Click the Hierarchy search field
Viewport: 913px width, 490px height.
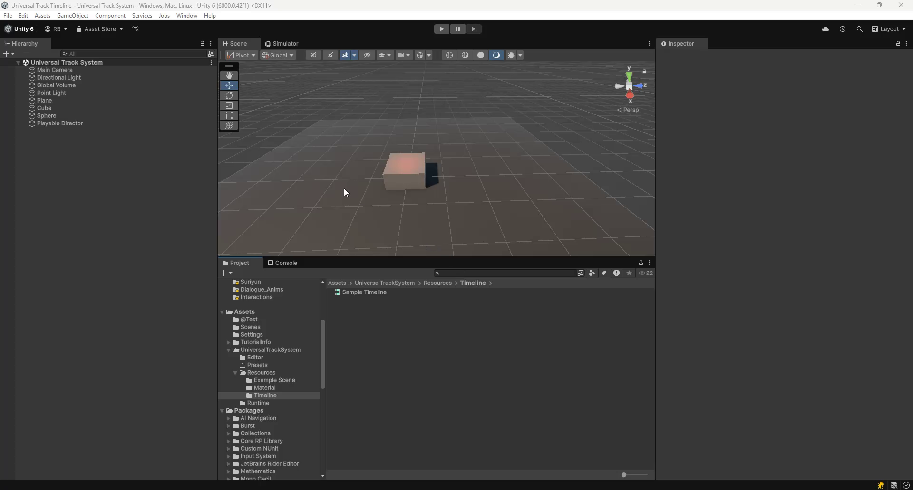coord(134,54)
